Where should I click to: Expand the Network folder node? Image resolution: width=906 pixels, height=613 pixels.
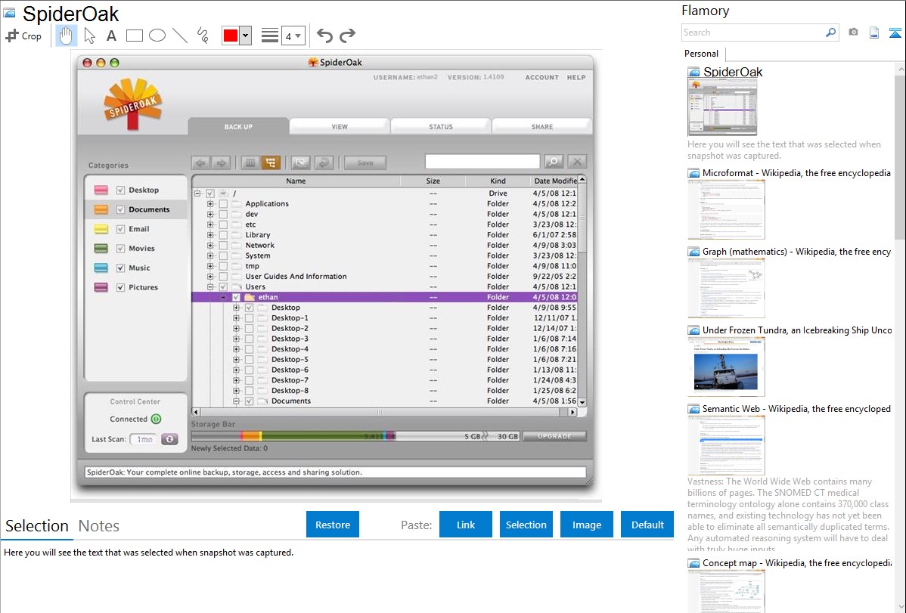coord(210,246)
